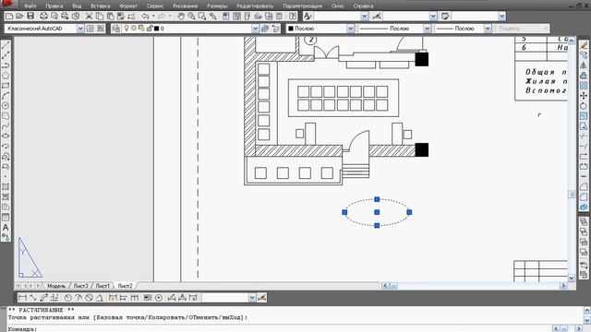The height and width of the screenshot is (332, 591).
Task: Open the Правка menu
Action: tap(54, 6)
